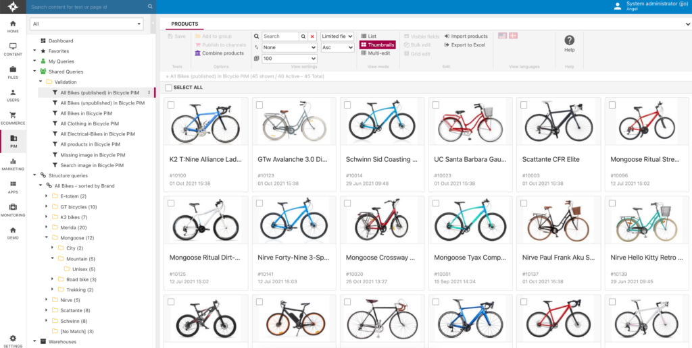The image size is (692, 348).
Task: Click the top content search field
Action: pyautogui.click(x=88, y=7)
